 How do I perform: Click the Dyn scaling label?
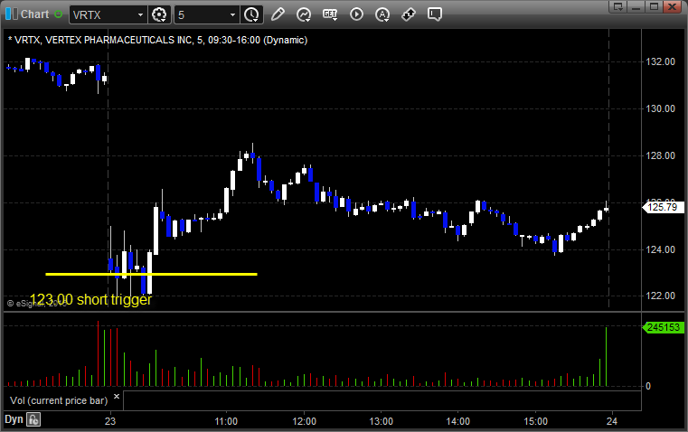[14, 419]
